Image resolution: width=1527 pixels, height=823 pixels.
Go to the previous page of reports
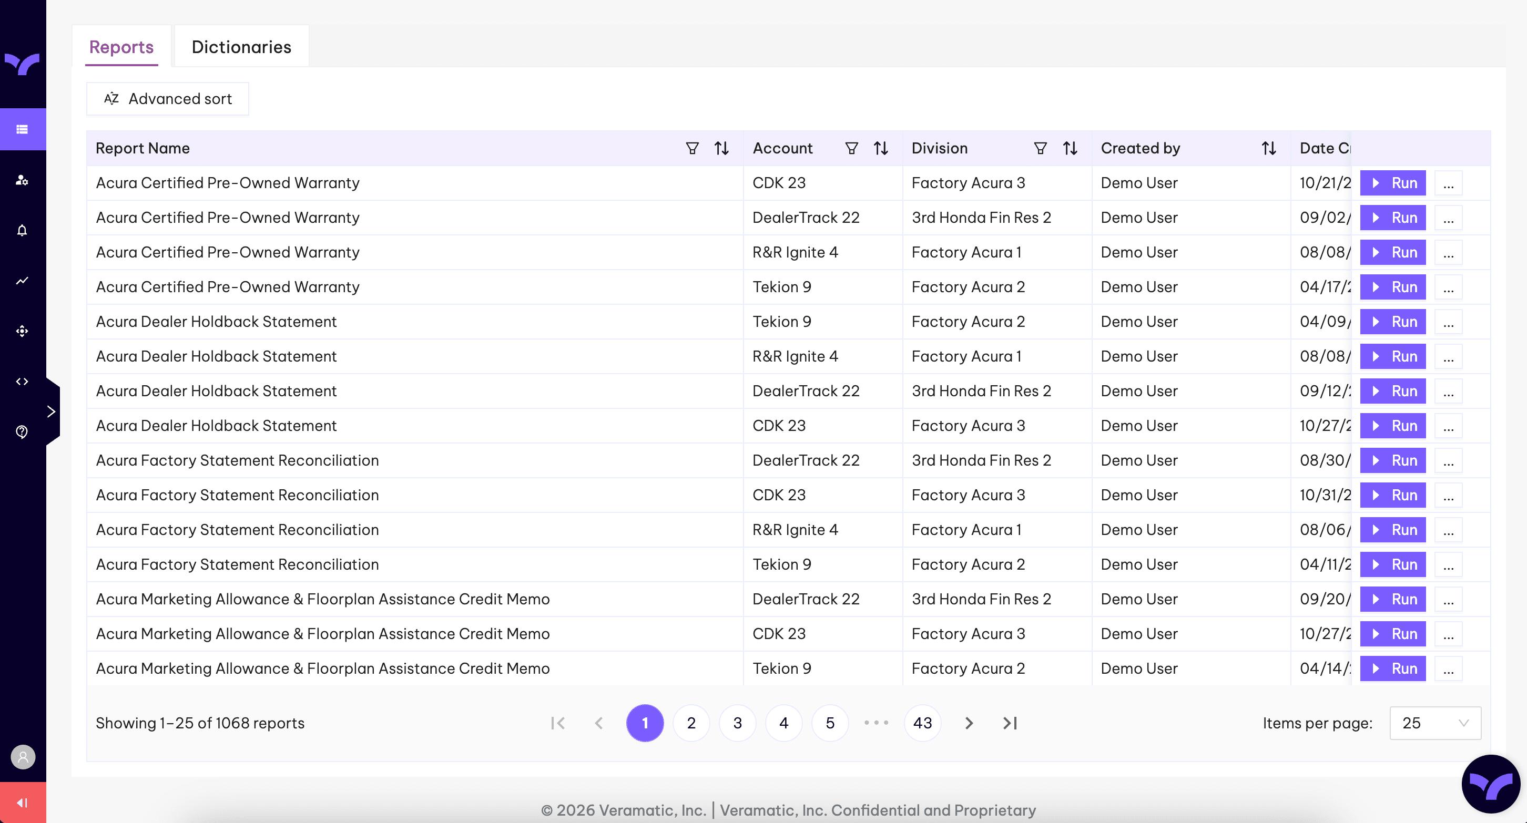coord(599,723)
